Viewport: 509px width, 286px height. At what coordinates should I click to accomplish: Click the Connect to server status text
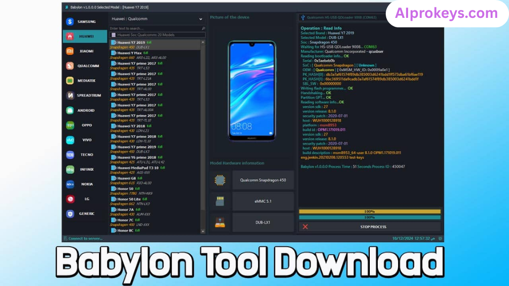pyautogui.click(x=85, y=238)
